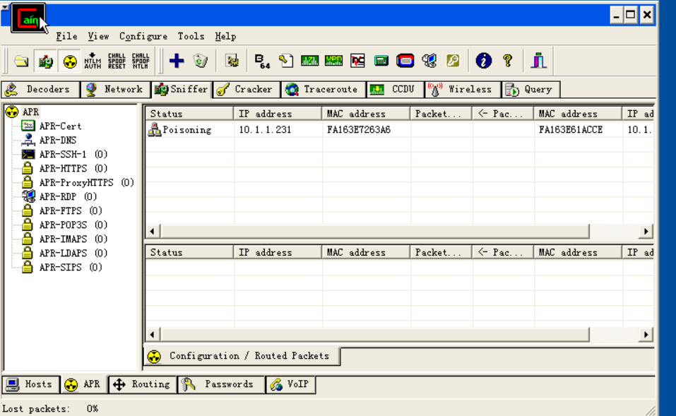Click lower table scroll left arrow
The image size is (676, 416).
pos(152,334)
